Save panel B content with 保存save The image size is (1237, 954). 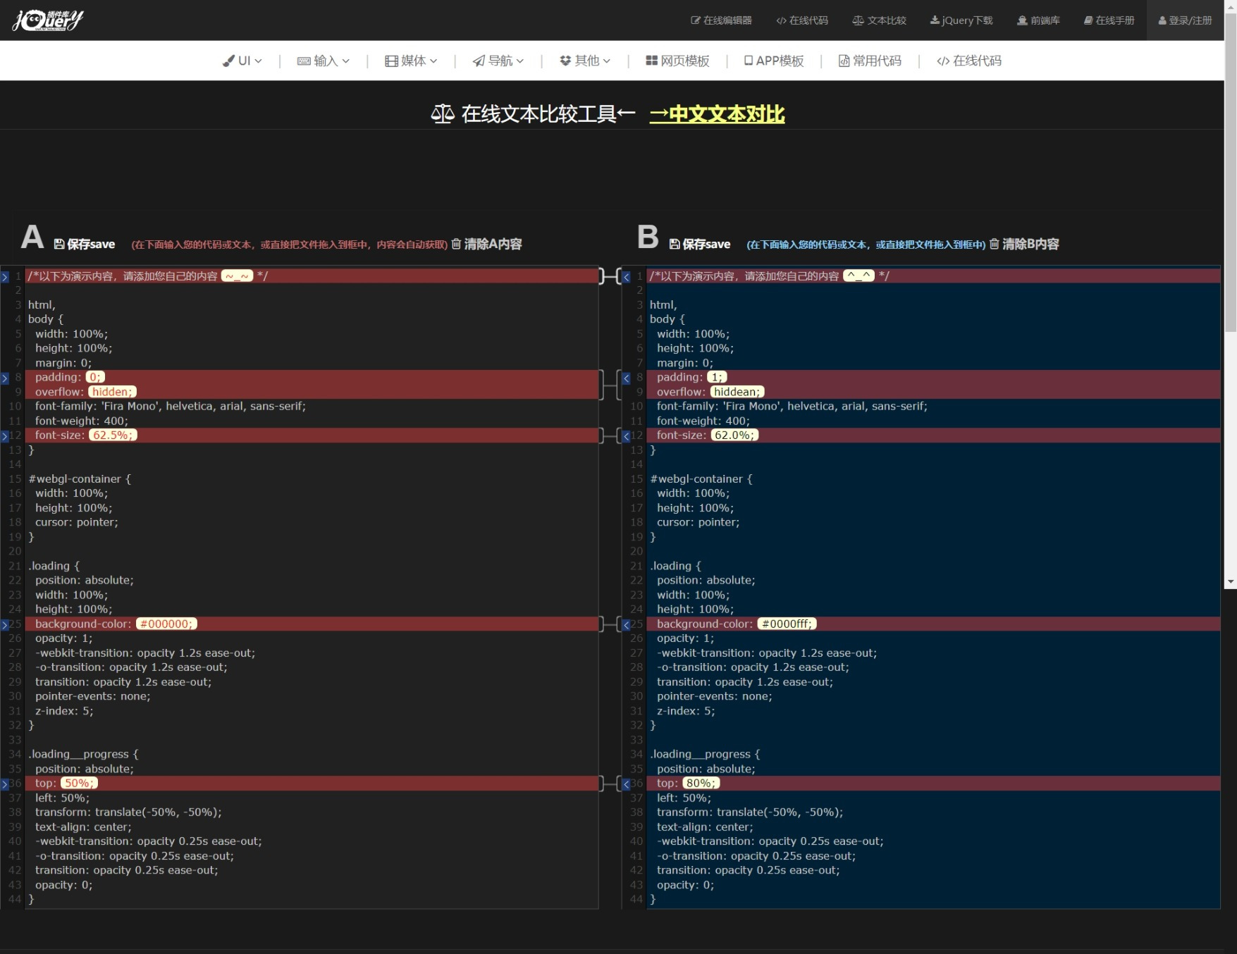(x=700, y=244)
